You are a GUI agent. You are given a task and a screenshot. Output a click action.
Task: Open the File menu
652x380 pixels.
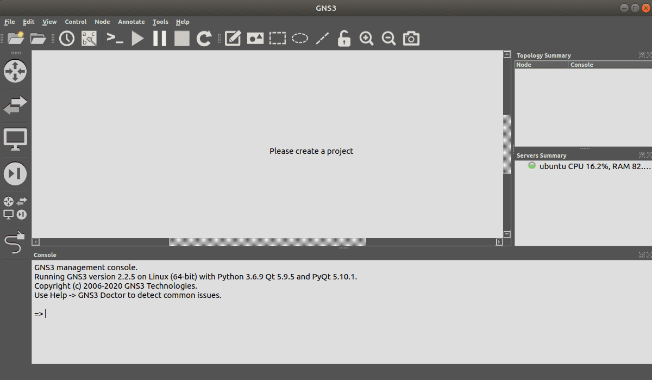[x=10, y=22]
